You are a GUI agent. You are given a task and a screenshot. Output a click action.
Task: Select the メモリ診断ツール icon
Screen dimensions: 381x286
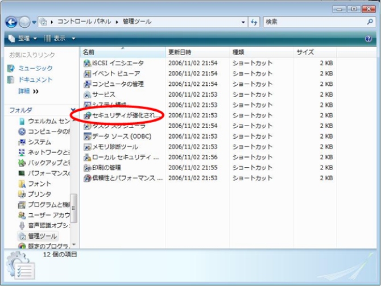pos(87,147)
